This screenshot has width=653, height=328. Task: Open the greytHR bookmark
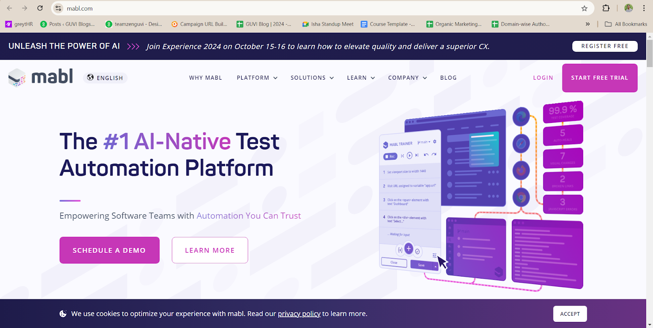(x=19, y=24)
